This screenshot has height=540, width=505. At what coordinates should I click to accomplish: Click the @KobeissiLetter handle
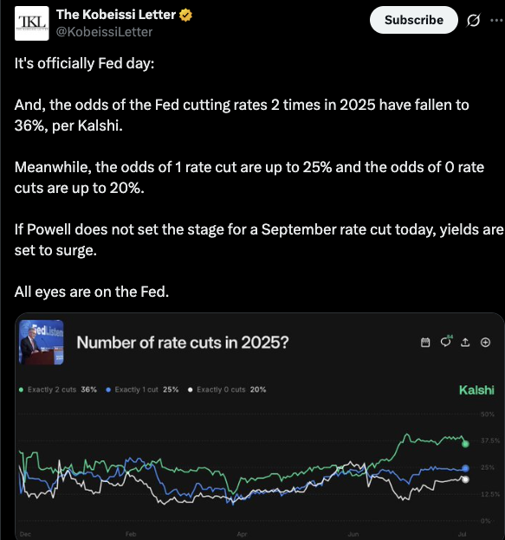[104, 32]
